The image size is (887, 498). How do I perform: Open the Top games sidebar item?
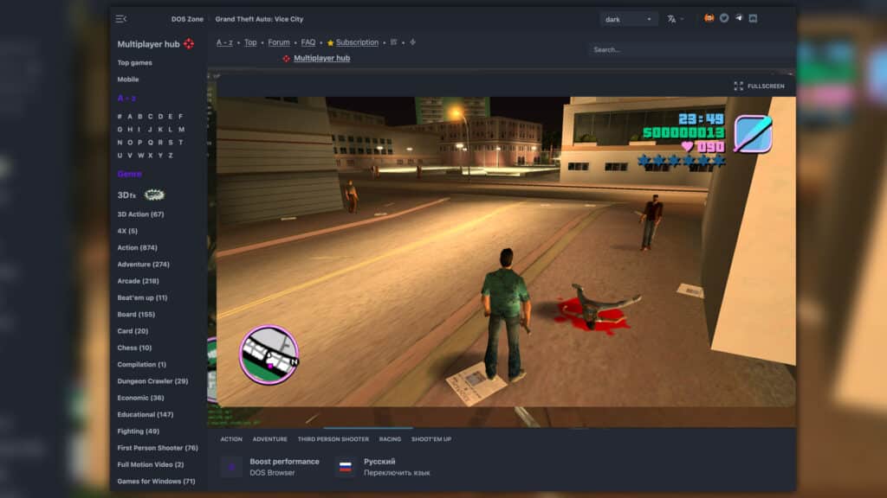click(134, 63)
